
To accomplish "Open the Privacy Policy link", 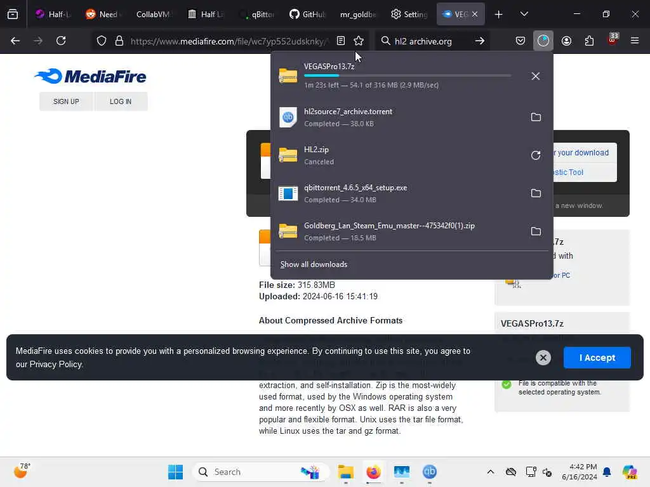I will pos(56,365).
